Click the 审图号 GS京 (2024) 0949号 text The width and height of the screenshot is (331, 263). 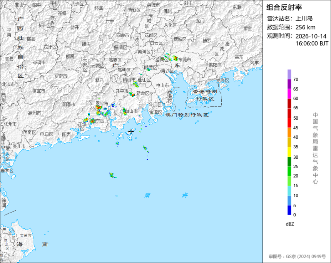click(297, 256)
